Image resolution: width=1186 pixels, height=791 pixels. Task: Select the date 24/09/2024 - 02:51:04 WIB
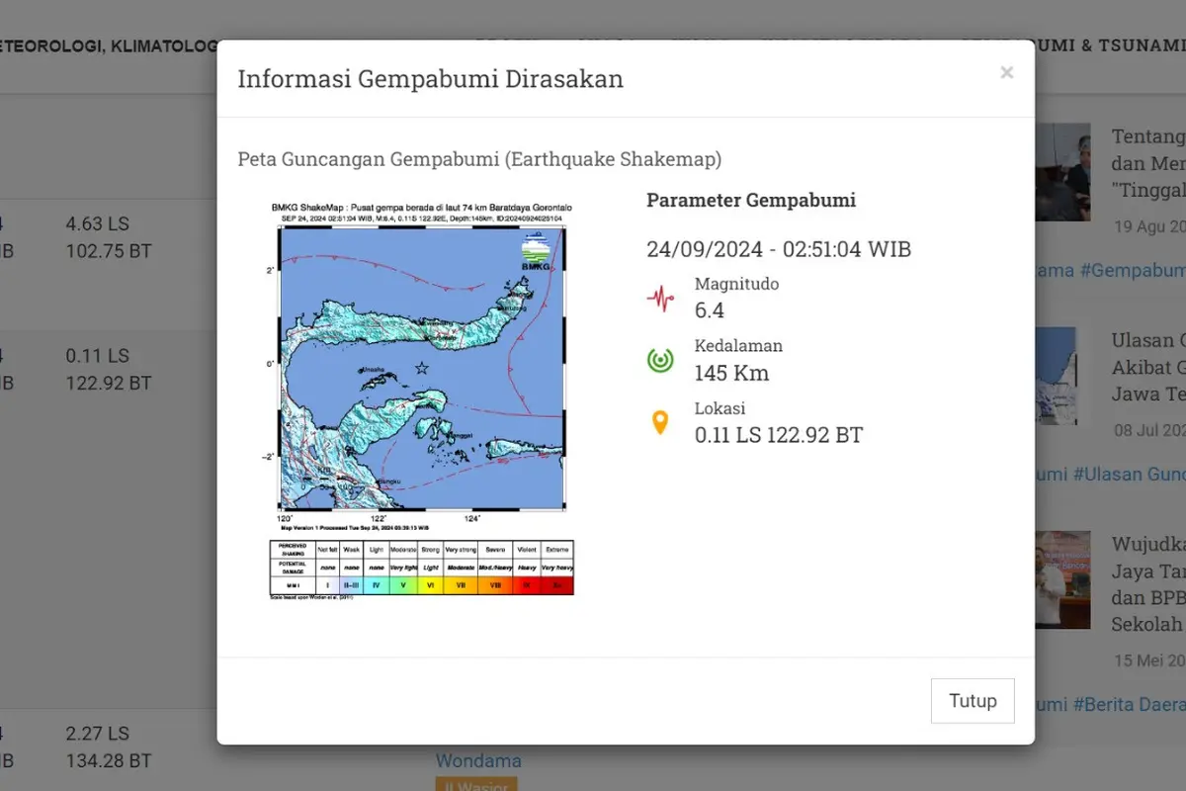click(779, 248)
